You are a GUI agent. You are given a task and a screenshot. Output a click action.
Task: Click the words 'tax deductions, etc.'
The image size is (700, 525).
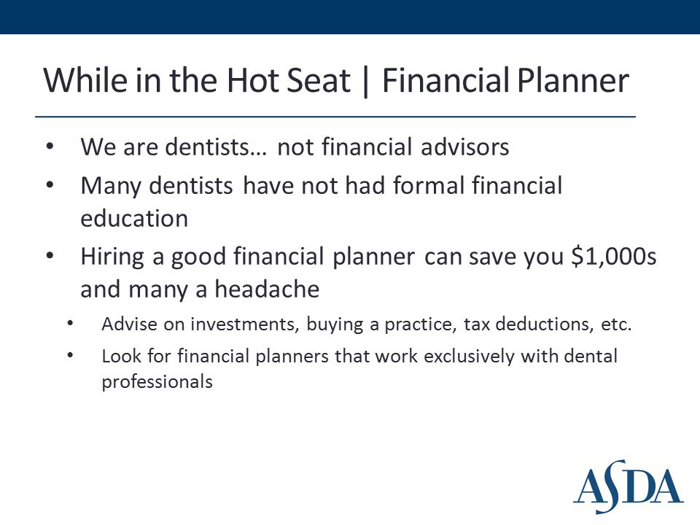pos(548,324)
